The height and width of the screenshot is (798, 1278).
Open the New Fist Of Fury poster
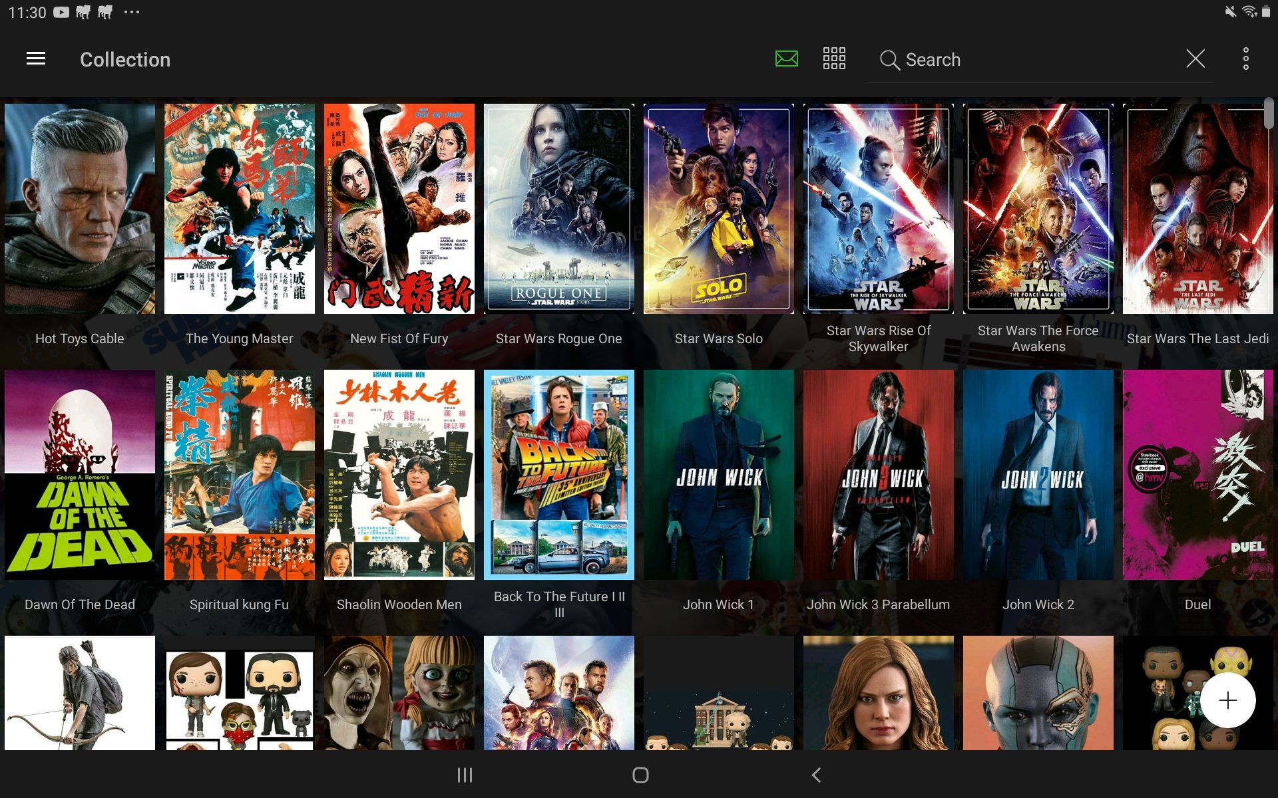pyautogui.click(x=399, y=208)
